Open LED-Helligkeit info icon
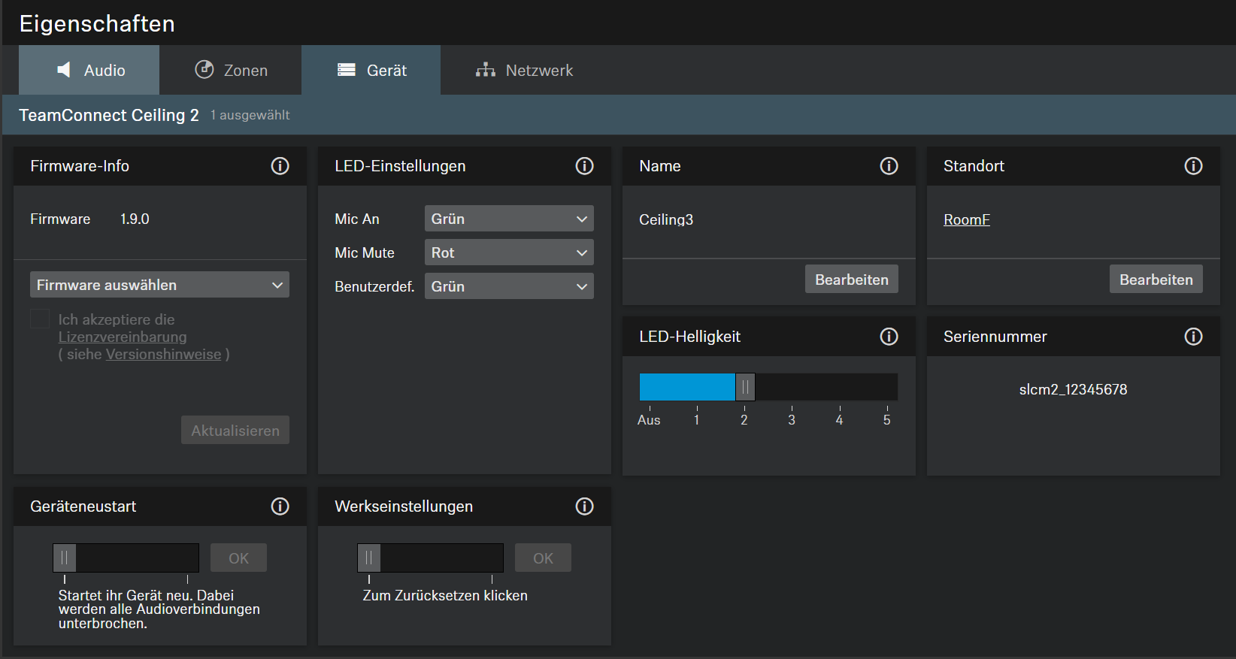The height and width of the screenshot is (659, 1236). [x=889, y=337]
